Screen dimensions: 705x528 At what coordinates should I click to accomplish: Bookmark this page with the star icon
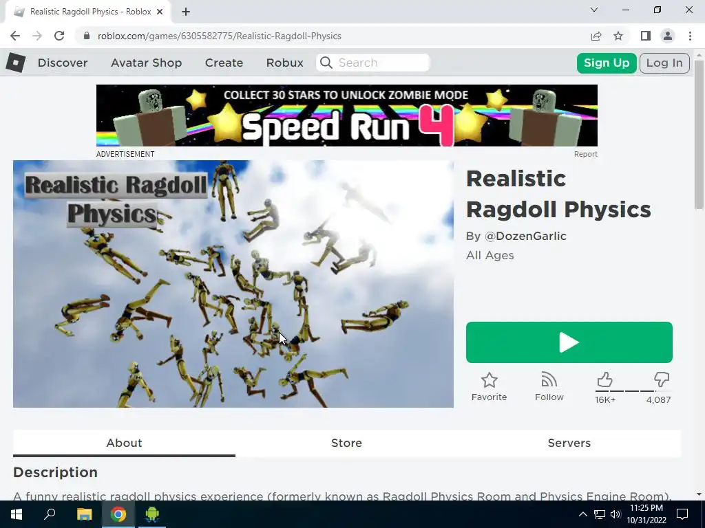(x=618, y=36)
